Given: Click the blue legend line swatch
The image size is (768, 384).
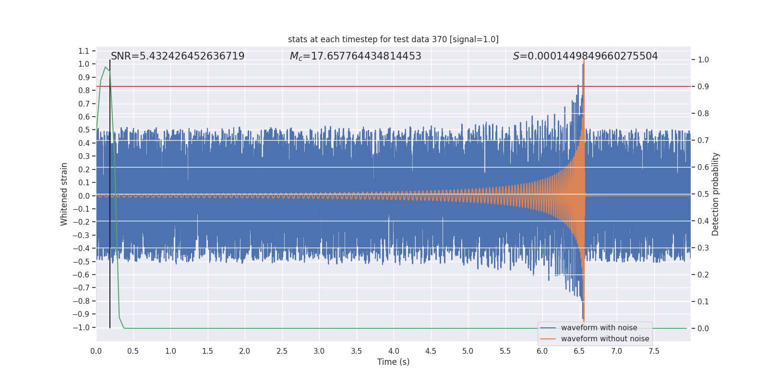Looking at the screenshot, I should click(x=548, y=328).
